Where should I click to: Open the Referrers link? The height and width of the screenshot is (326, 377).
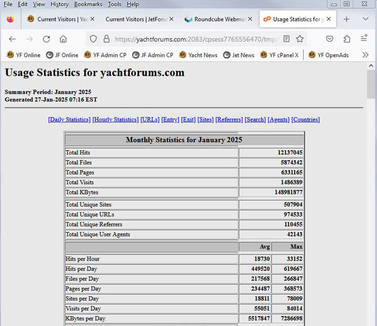pyautogui.click(x=229, y=120)
